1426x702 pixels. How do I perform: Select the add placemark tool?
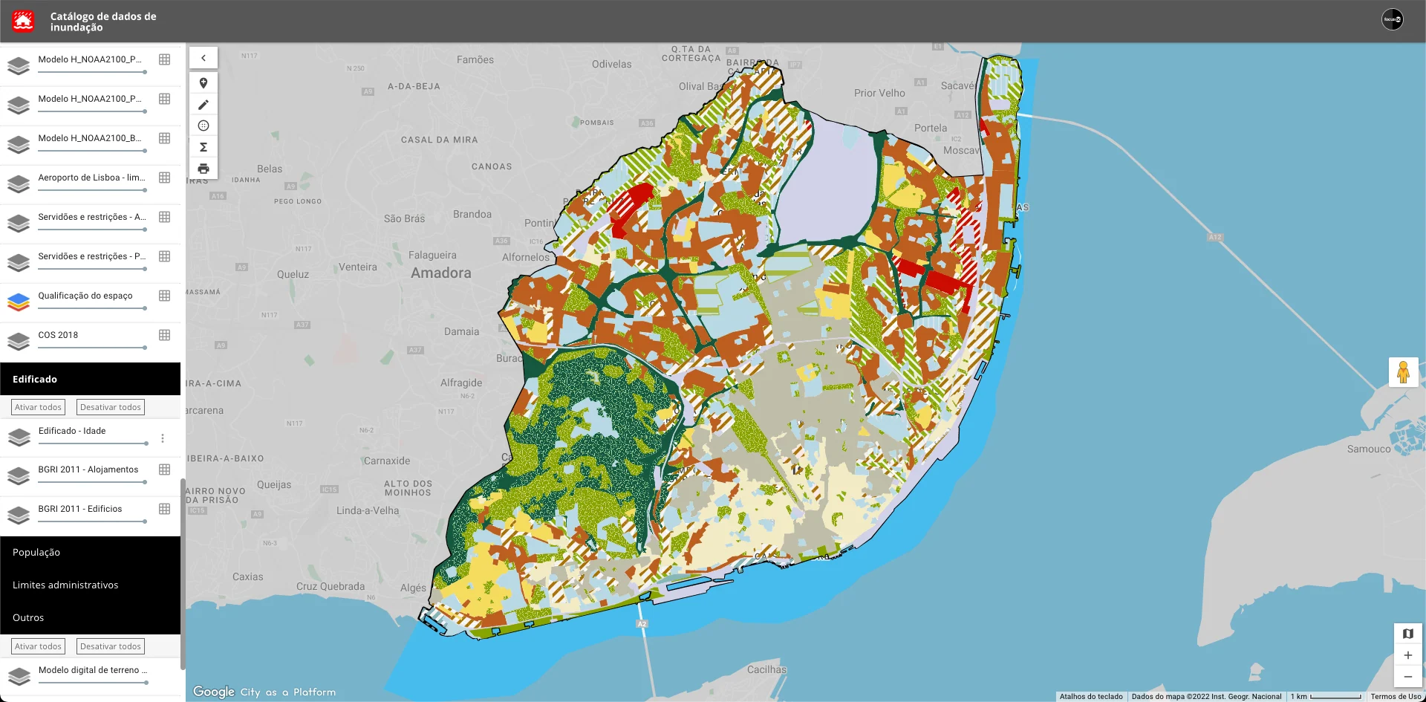[x=204, y=82]
